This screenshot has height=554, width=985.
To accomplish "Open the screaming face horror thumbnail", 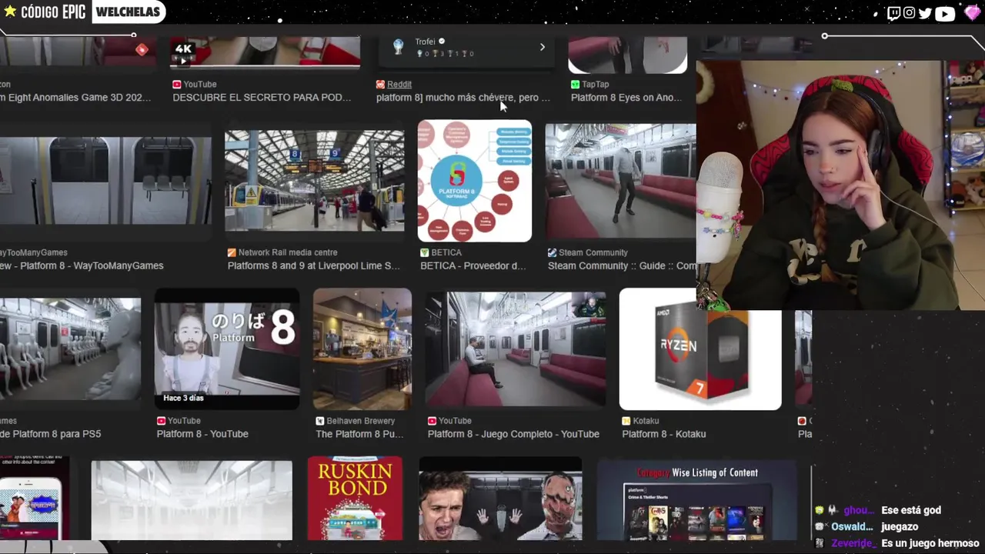I will click(500, 499).
